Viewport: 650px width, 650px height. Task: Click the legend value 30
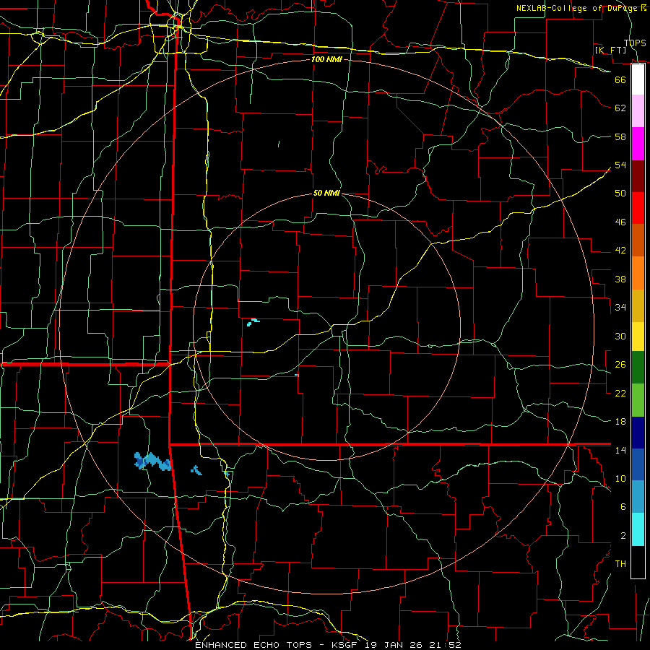tap(620, 336)
